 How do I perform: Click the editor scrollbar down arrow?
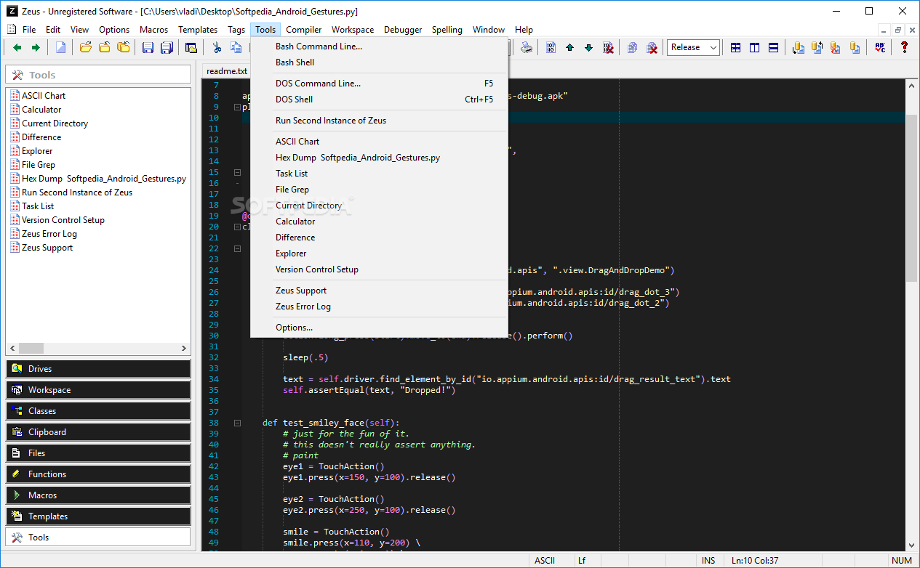click(911, 546)
